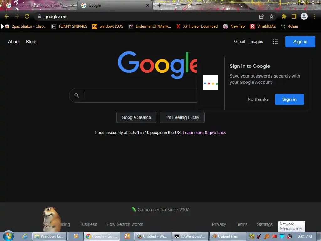Screen dimensions: 321x241
Task: Click the About link
Action: [14, 42]
